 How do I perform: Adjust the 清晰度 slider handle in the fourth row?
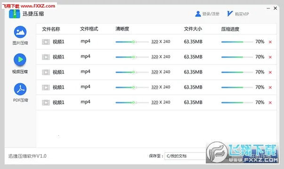pyautogui.click(x=133, y=87)
